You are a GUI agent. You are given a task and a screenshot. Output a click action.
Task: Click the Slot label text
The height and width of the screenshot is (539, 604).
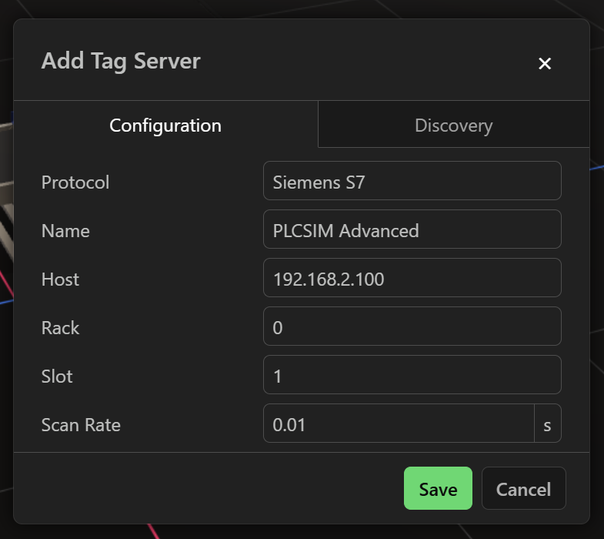click(57, 377)
